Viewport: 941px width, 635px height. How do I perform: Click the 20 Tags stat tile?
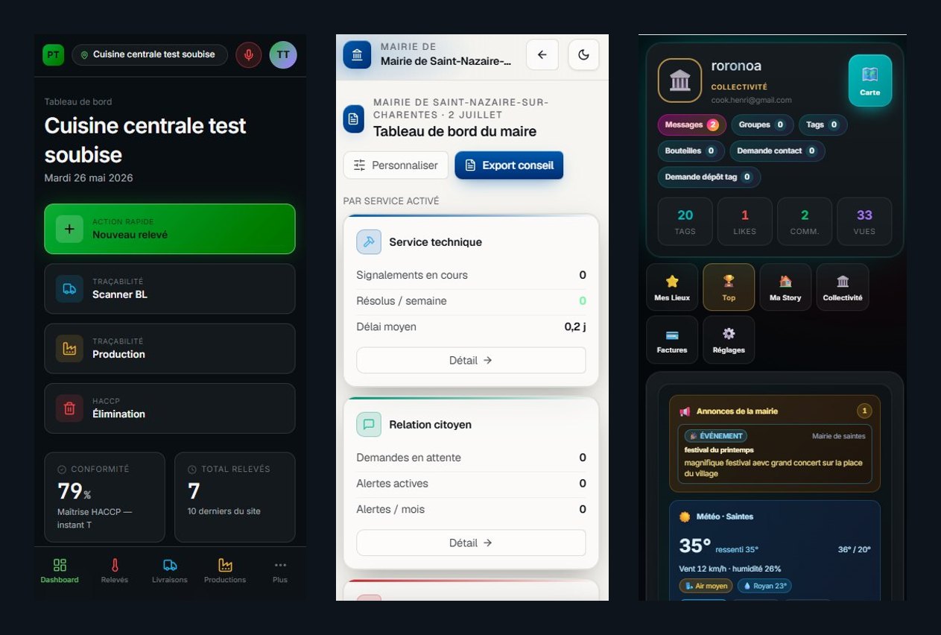click(x=685, y=221)
